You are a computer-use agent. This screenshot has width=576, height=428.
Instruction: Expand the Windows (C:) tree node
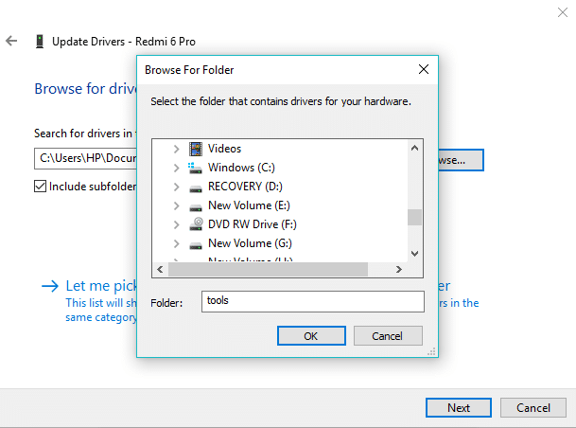pyautogui.click(x=176, y=168)
